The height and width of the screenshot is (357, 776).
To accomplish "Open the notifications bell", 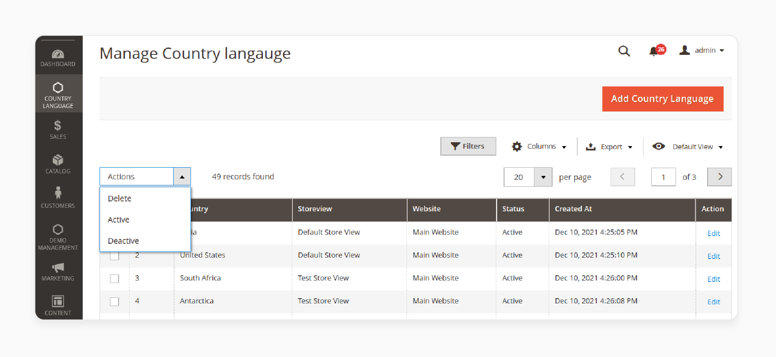I will coord(654,51).
